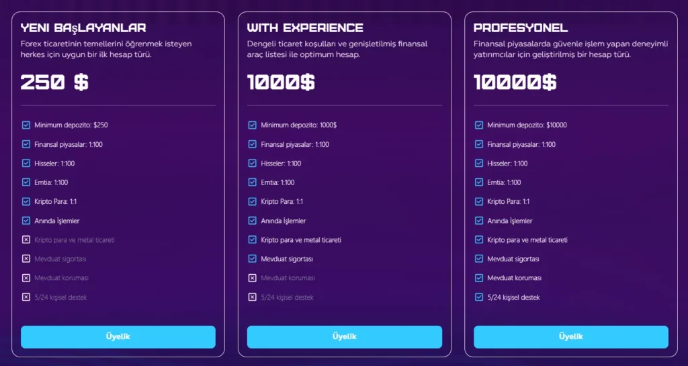
Task: Click the Üyelik button under Yeni Başlayanlar
Action: [x=118, y=337]
